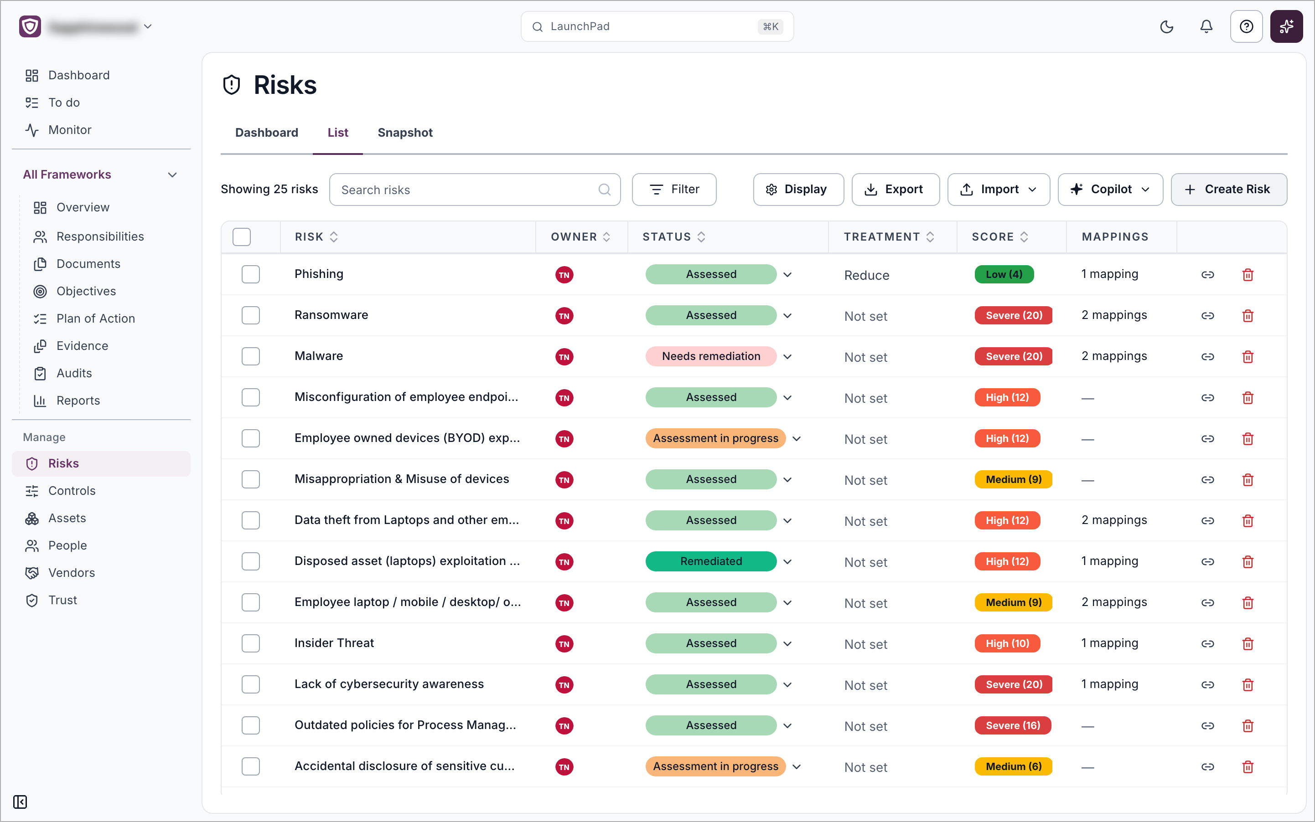
Task: Click the shield logo at top left
Action: 30,26
